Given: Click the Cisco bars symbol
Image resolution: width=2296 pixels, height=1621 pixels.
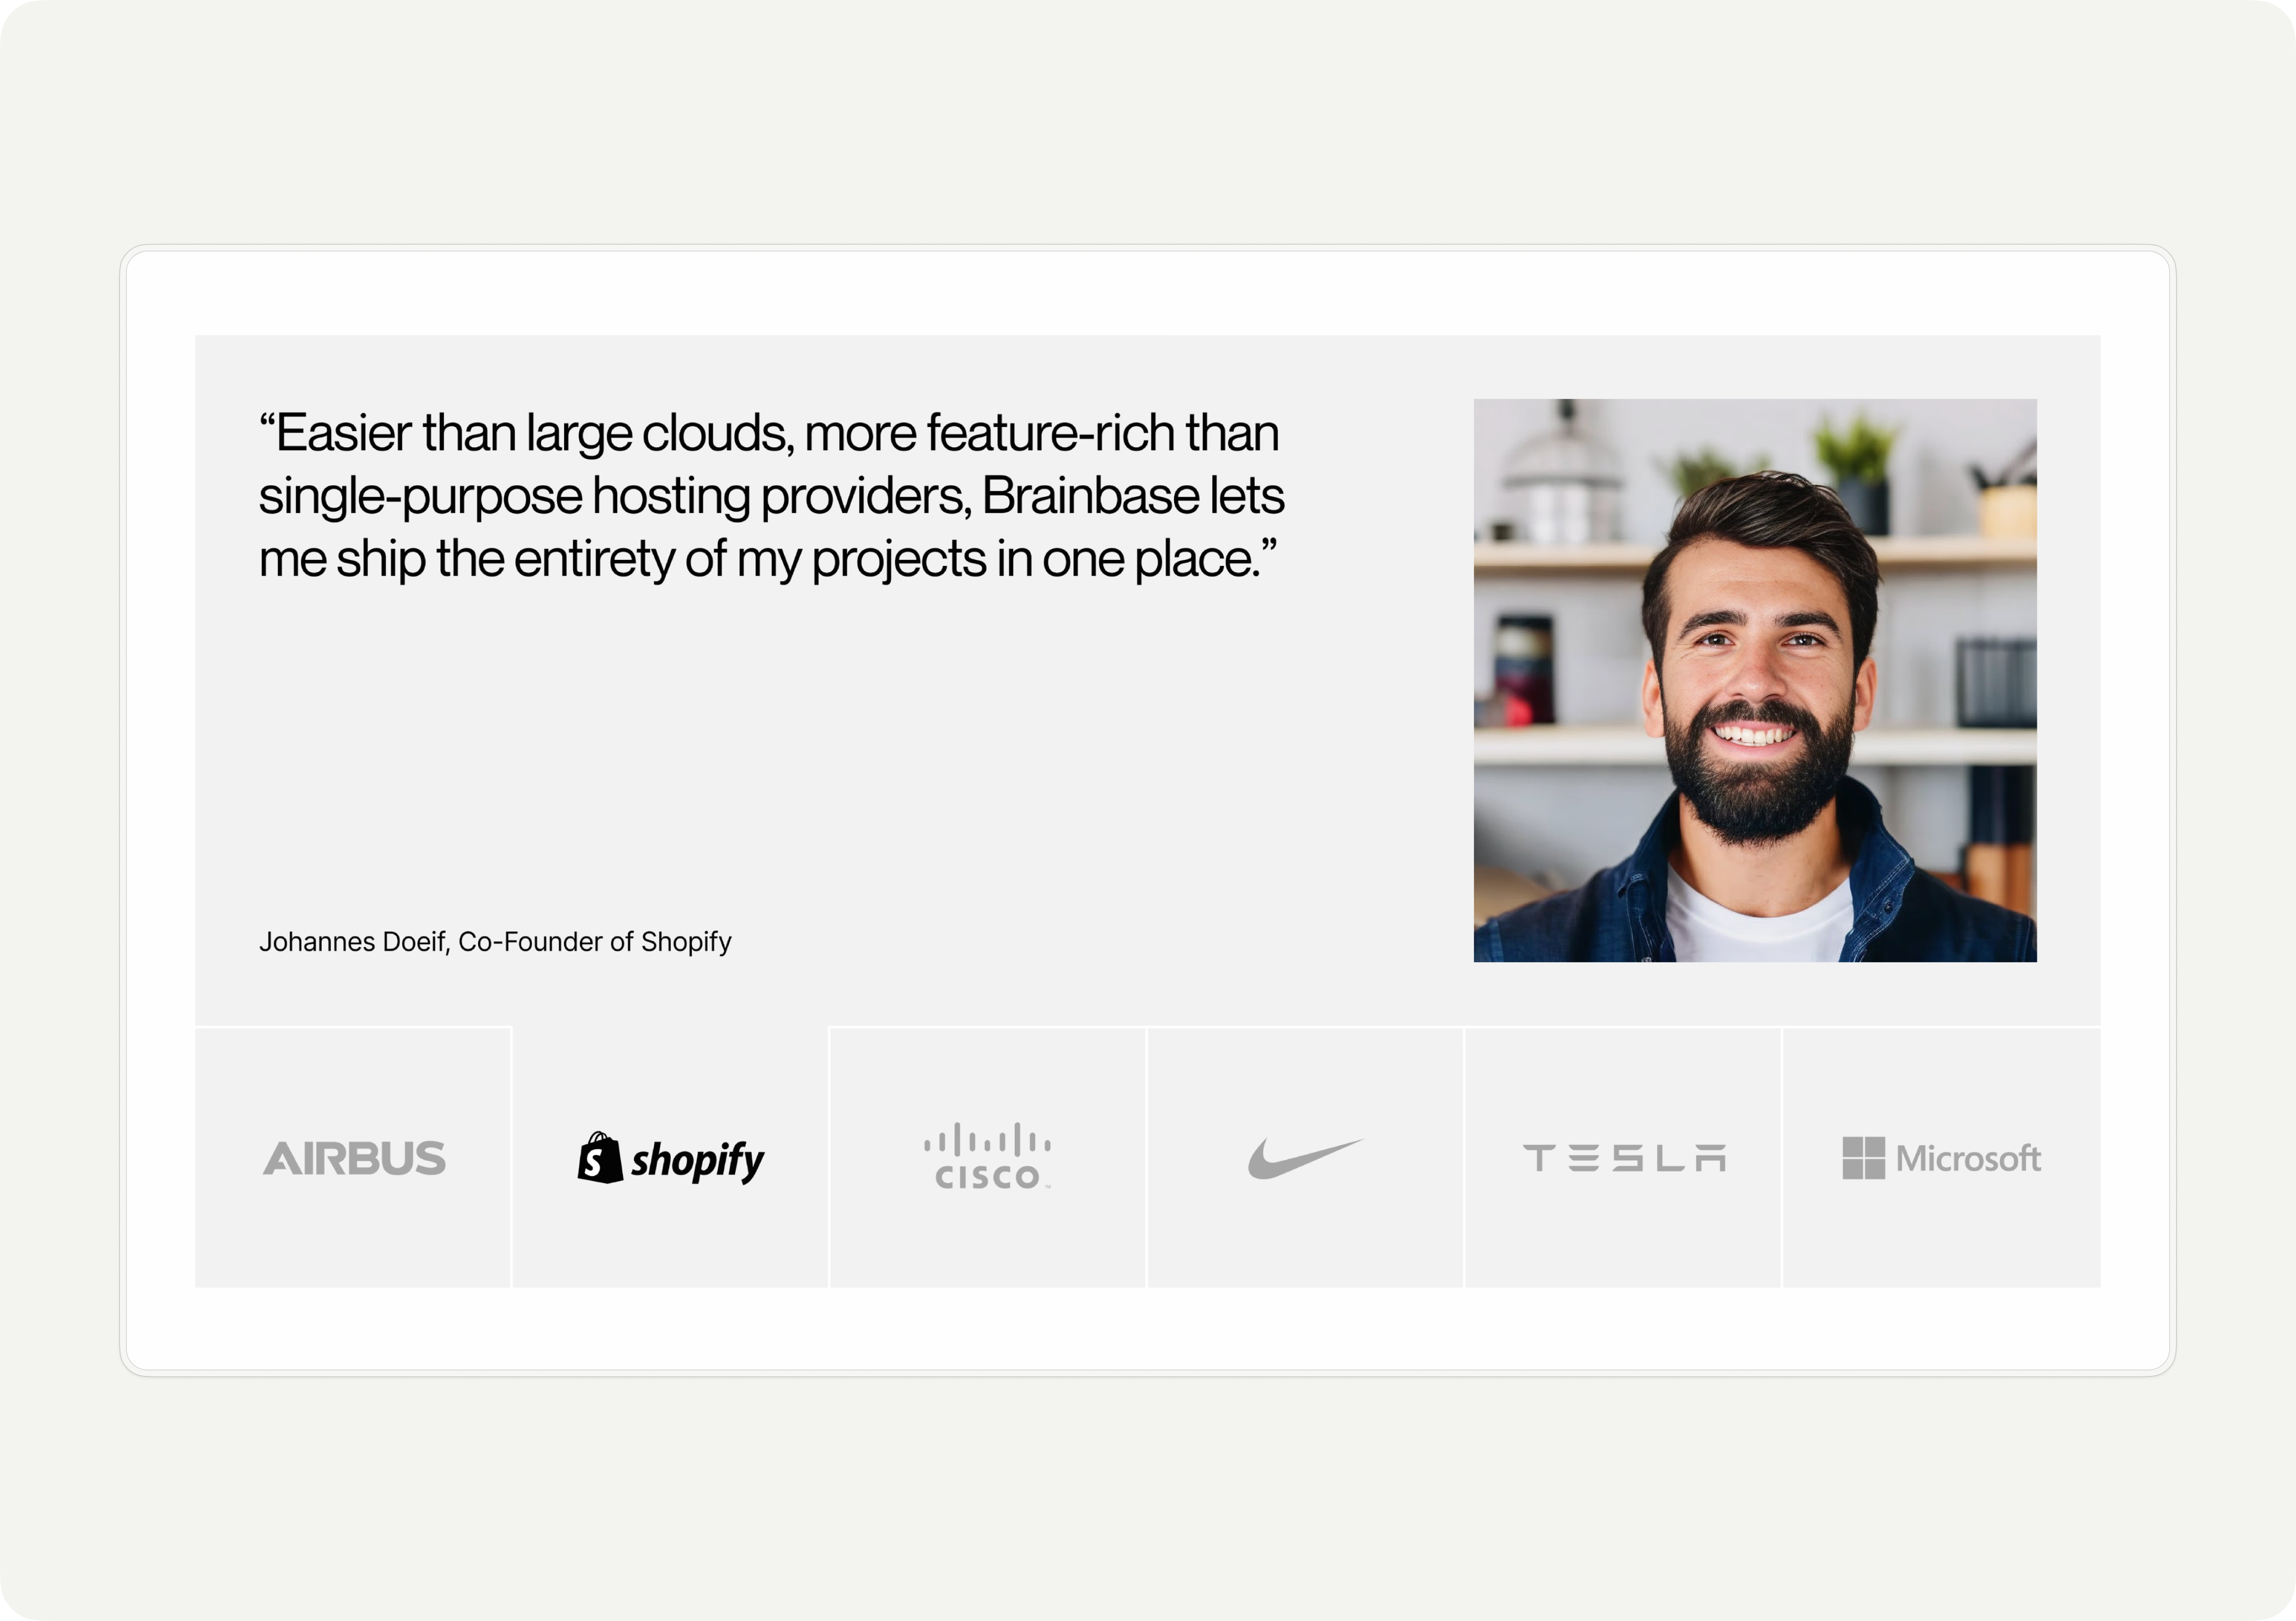Looking at the screenshot, I should pos(987,1140).
